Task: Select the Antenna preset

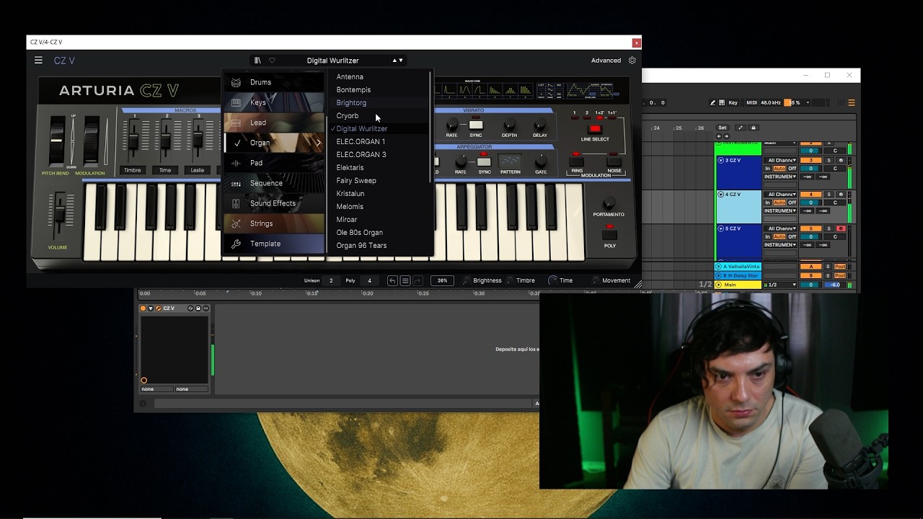Action: click(350, 77)
